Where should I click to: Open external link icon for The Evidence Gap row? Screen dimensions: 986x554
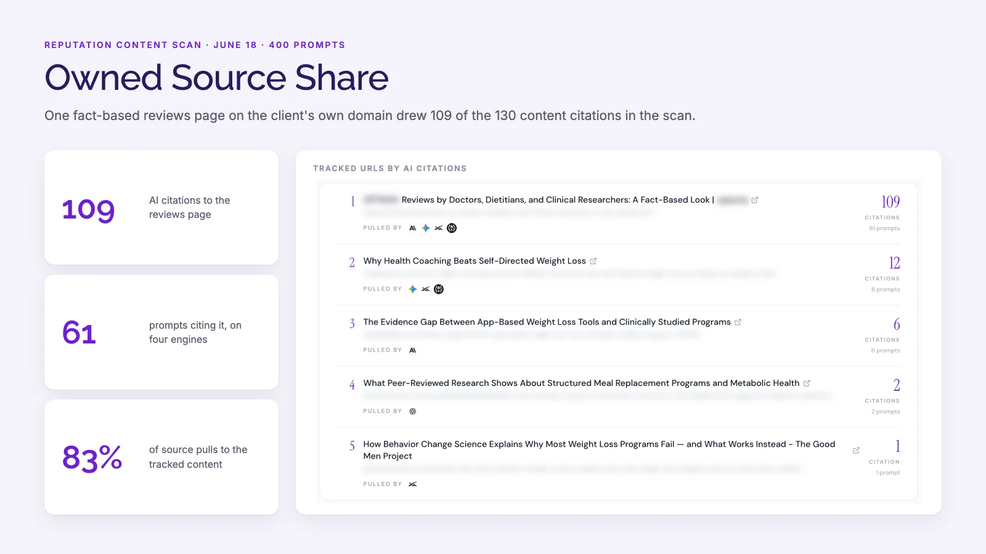tap(738, 322)
